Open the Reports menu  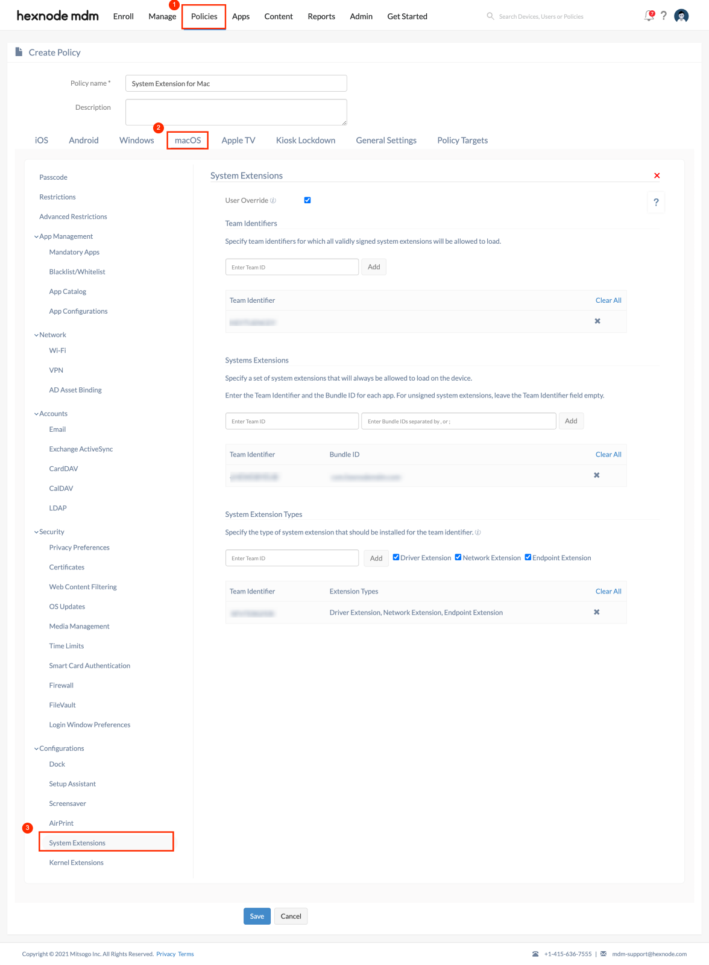point(321,16)
